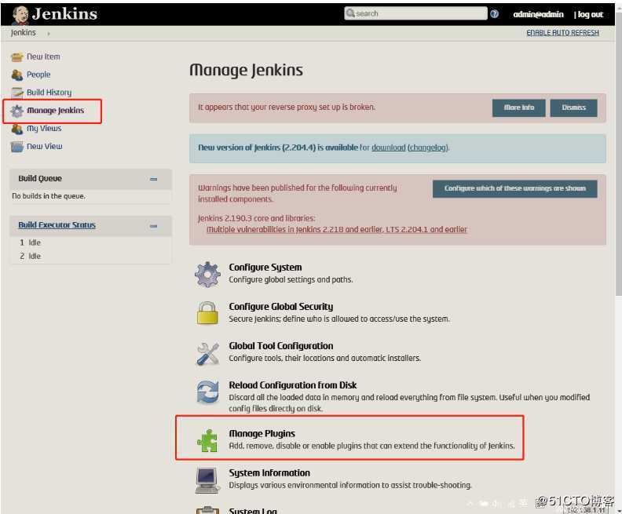Click the Jenkins breadcrumb link
The image size is (622, 514).
[x=23, y=33]
